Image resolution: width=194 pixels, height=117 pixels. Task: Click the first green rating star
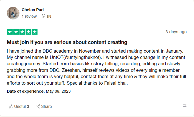point(10,32)
